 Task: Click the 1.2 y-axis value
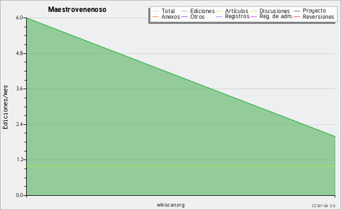(19, 159)
